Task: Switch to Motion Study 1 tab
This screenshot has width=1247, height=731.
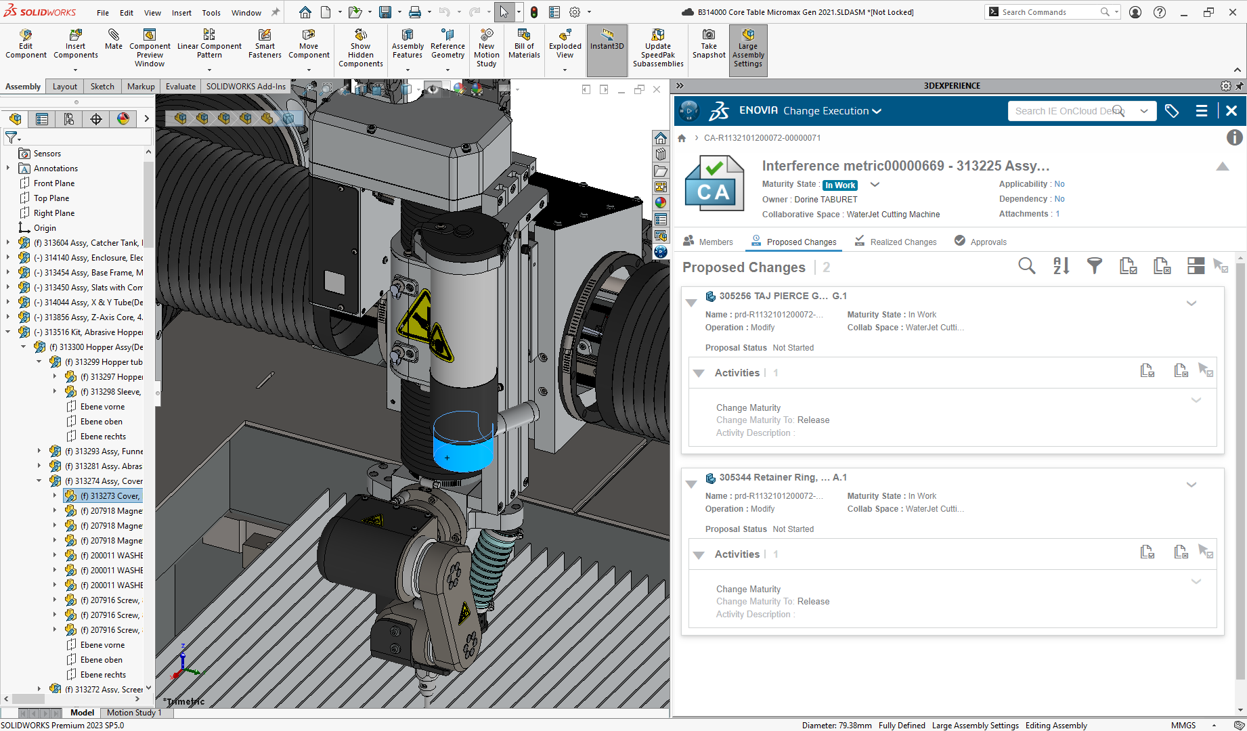Action: pos(134,712)
